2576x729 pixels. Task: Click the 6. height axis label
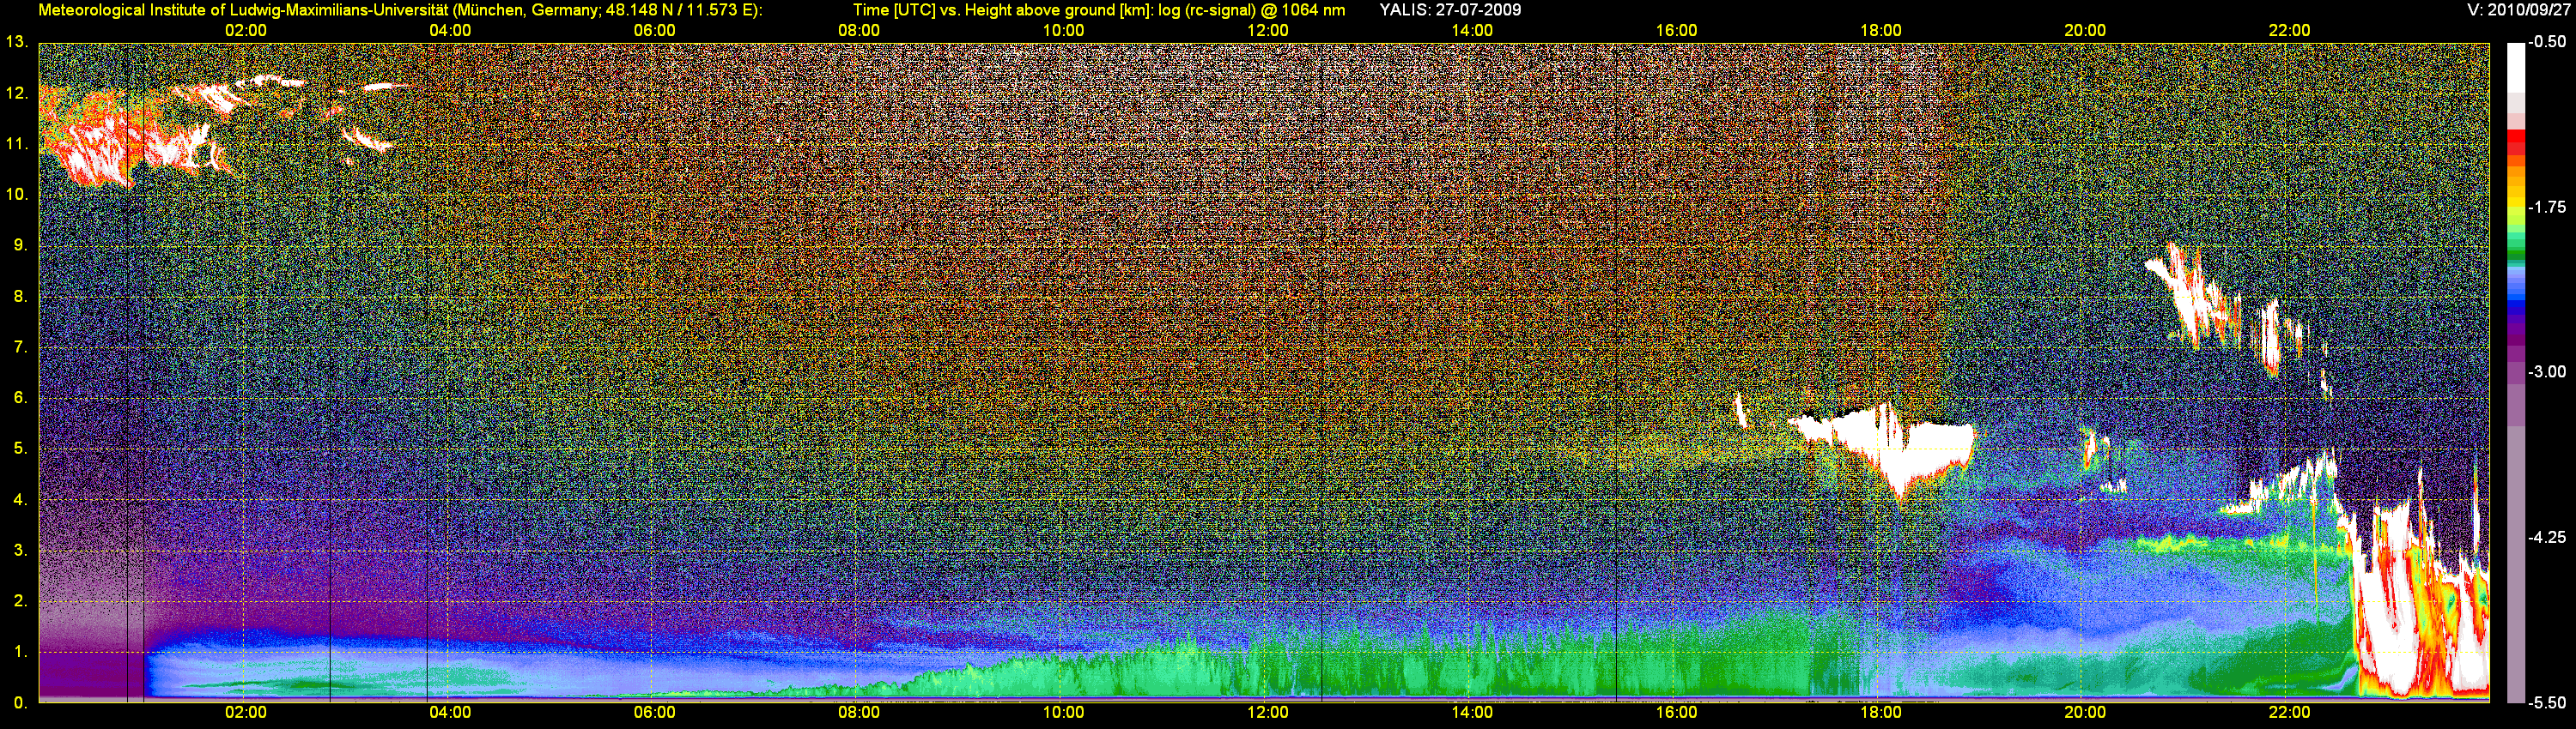click(20, 397)
